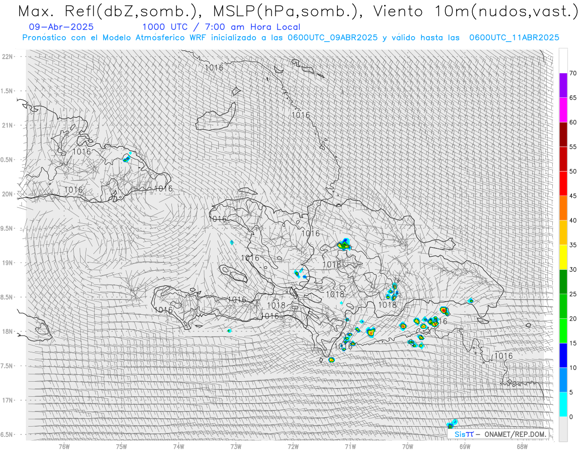The image size is (586, 453).
Task: Click the colorbar tick label 55
Action: pos(573,147)
